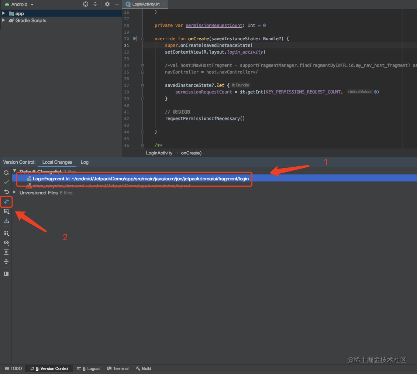The image size is (417, 374).
Task: Open the Changelists menu icon
Action: click(6, 211)
